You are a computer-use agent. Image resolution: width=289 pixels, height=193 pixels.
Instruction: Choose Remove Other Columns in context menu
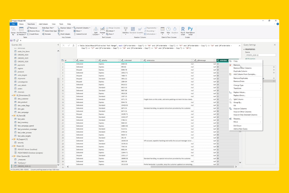coord(246,68)
